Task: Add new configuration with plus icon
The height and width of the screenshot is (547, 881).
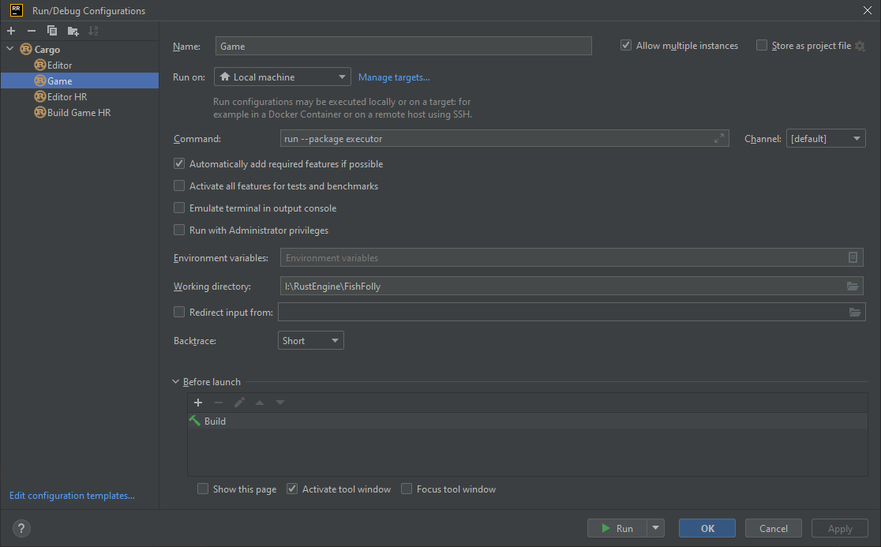Action: tap(11, 31)
